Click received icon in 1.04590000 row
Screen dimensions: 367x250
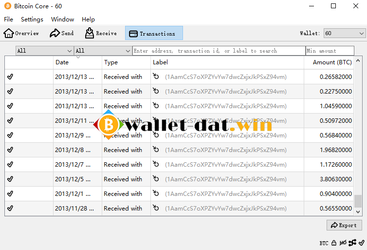156,105
